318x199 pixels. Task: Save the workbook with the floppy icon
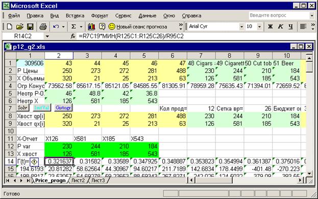30,26
